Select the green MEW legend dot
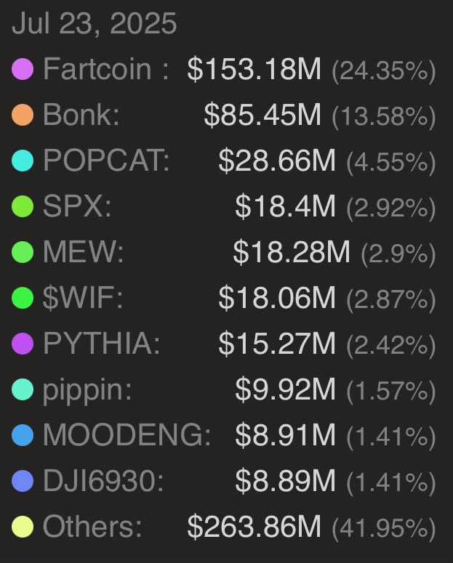The width and height of the screenshot is (453, 563). pos(23,252)
